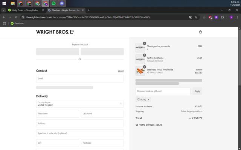Switch to Verify Codes — SimplyCodes tab

pos(24,10)
